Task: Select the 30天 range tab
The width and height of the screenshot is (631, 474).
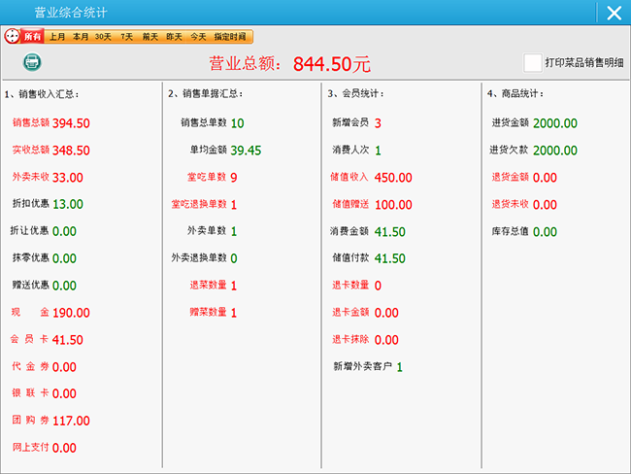Action: [103, 36]
